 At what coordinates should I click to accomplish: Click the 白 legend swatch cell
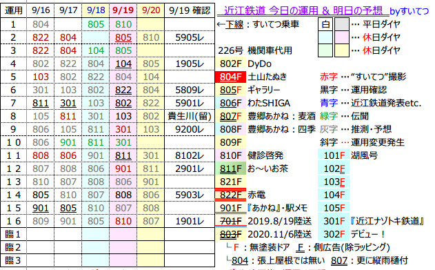tap(325, 24)
